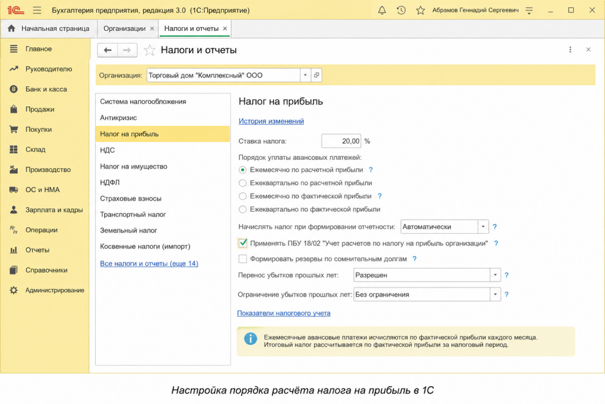Viewport: 605px width, 404px height.
Task: Go to home page icon tab
Action: coord(12,28)
